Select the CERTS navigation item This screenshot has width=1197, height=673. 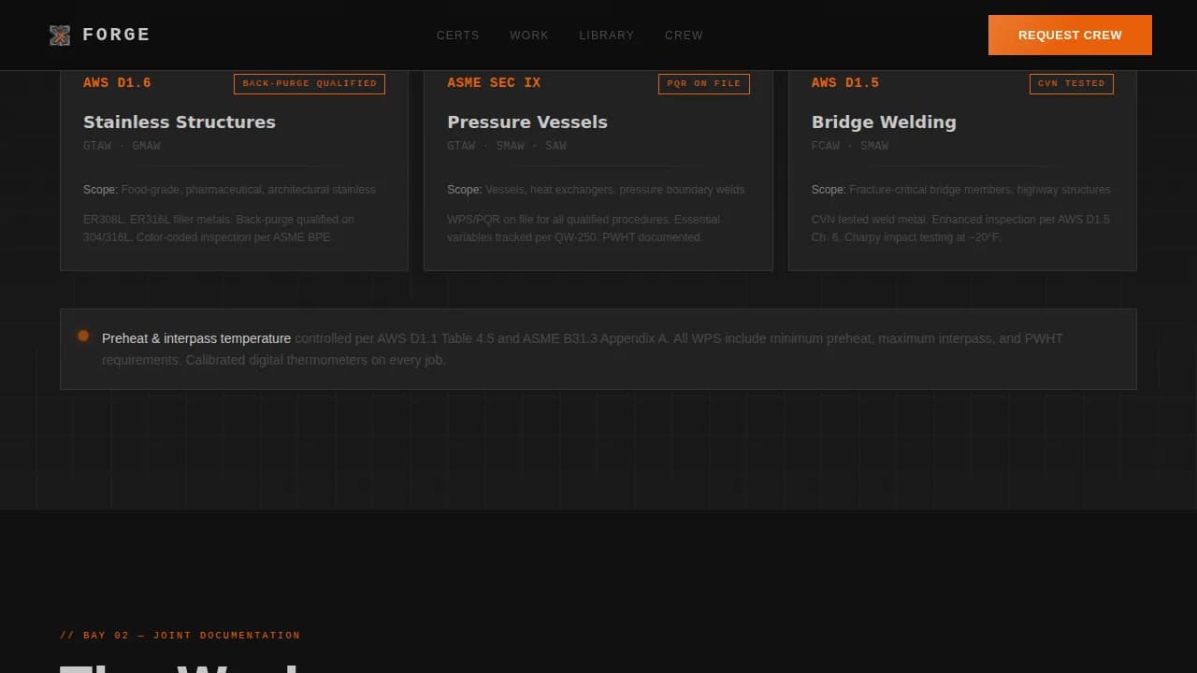point(457,35)
